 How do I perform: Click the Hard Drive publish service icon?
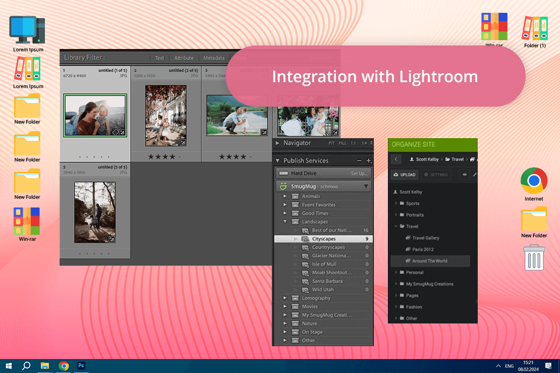click(282, 173)
